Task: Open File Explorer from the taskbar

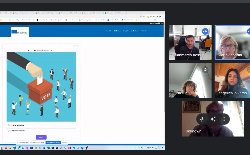Action: (10, 148)
